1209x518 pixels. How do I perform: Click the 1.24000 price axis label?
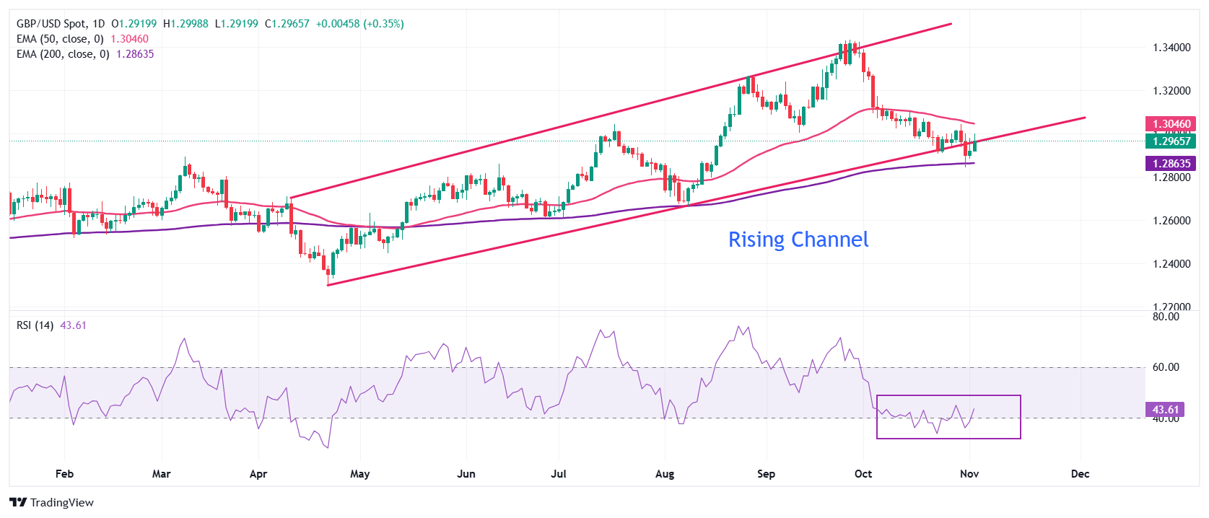tap(1171, 264)
